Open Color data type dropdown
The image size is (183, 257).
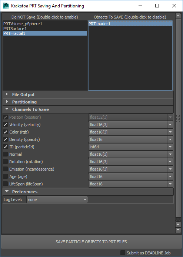(131, 132)
